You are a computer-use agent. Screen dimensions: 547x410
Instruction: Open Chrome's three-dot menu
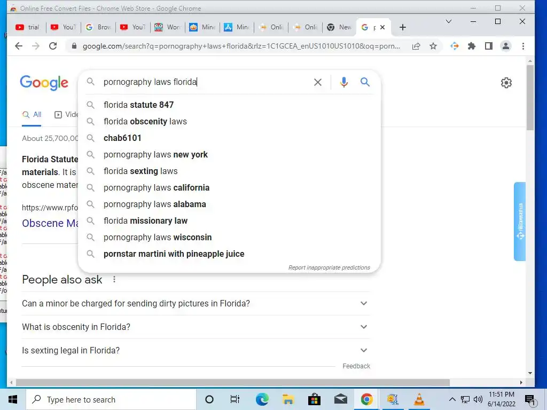[522, 46]
